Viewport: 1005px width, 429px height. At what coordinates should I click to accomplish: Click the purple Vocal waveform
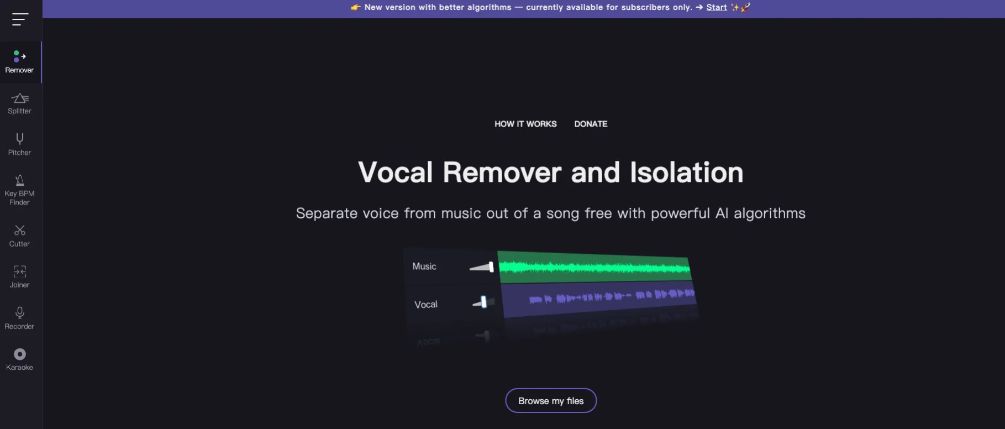(x=599, y=299)
